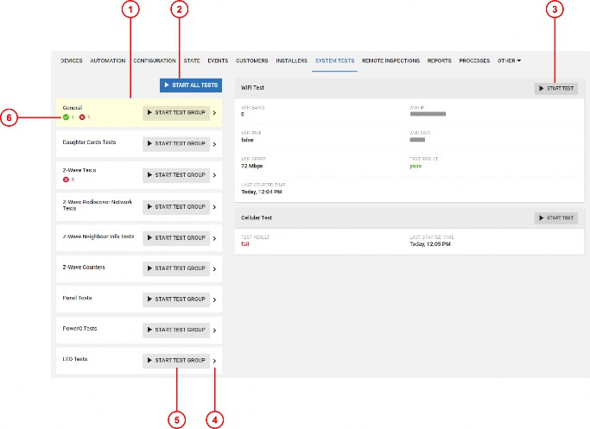The image size is (590, 429).
Task: Click the WiFi PMF value false
Action: click(247, 140)
